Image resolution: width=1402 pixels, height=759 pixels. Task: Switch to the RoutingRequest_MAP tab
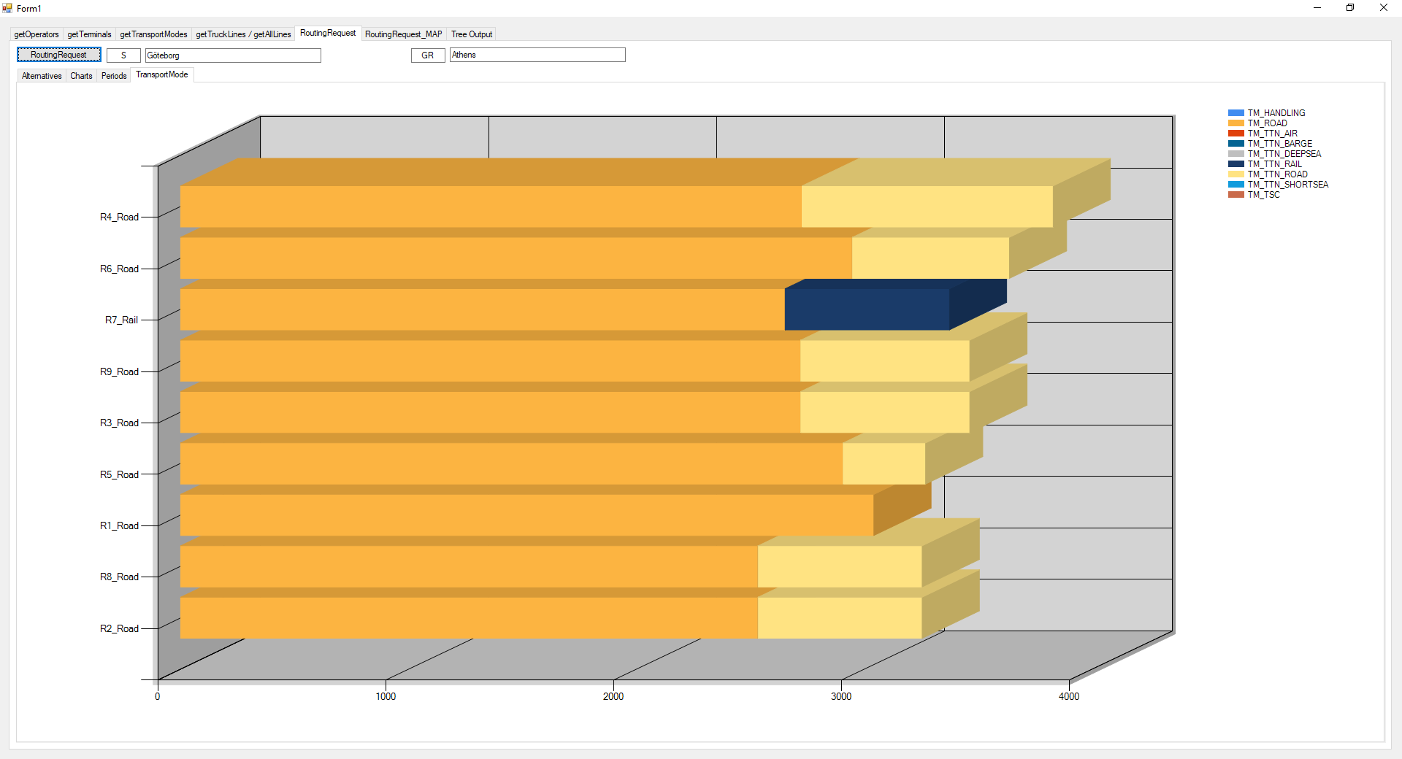(403, 34)
